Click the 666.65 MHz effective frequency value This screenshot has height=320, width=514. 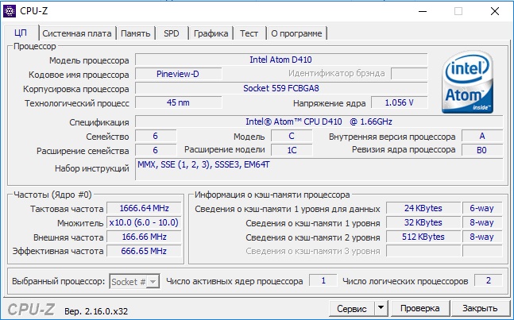145,251
